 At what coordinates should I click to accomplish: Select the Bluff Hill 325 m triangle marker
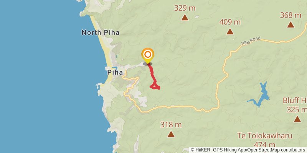297,119
